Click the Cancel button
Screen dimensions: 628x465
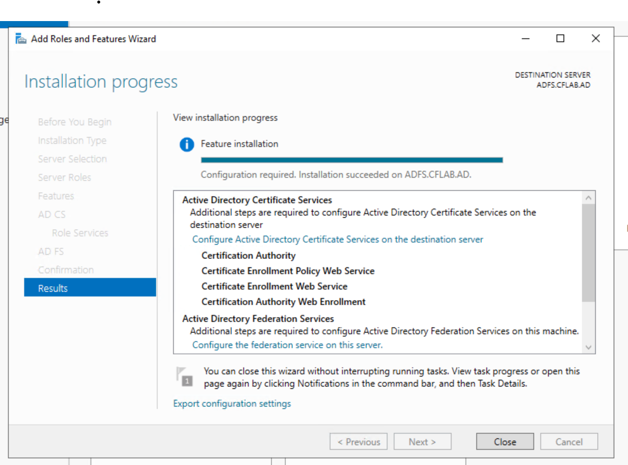(569, 442)
